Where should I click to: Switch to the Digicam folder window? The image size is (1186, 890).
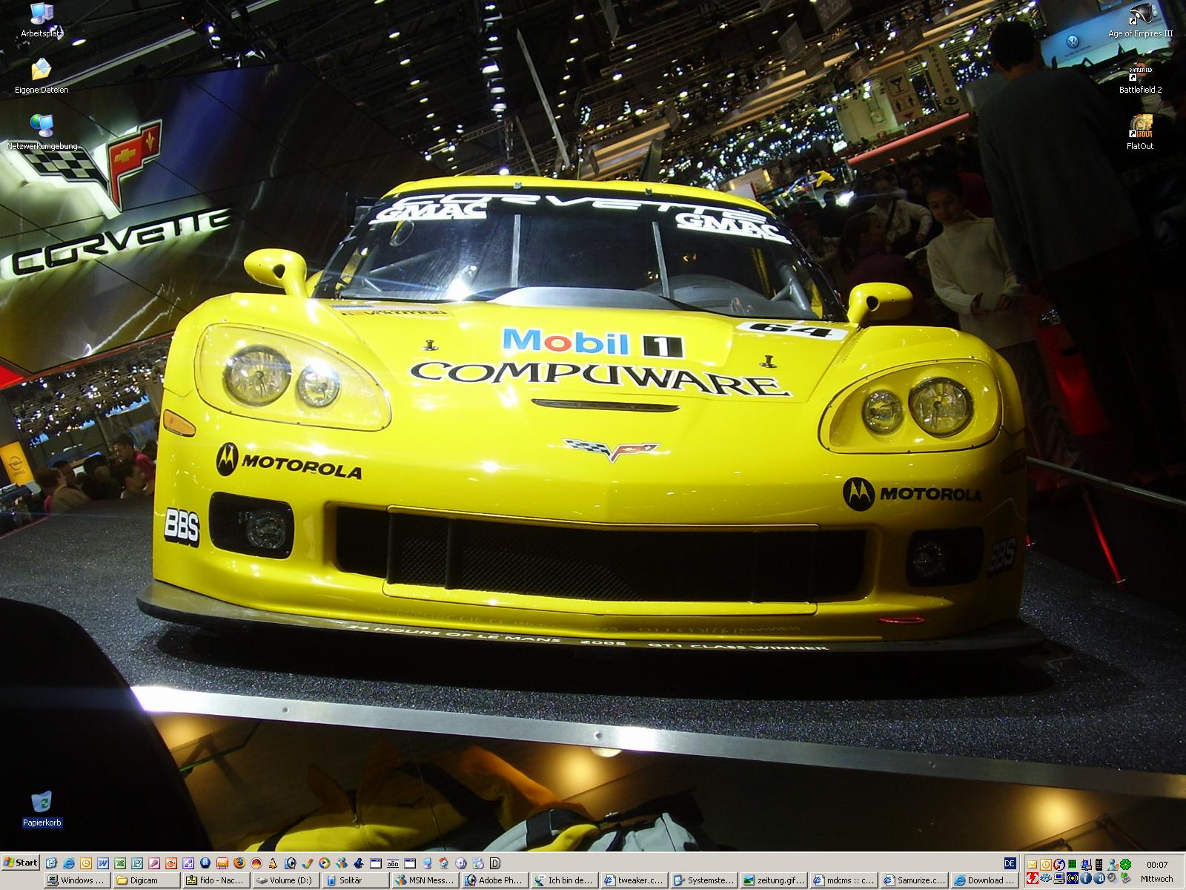147,880
